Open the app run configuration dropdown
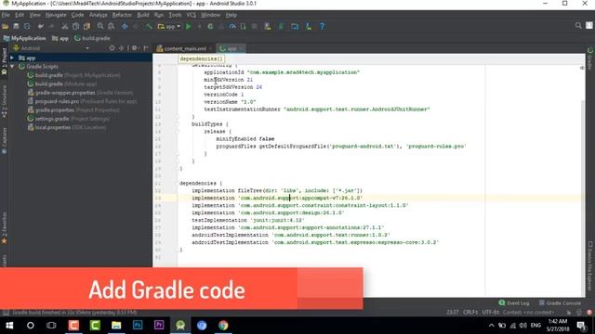Image resolution: width=595 pixels, height=334 pixels. (169, 27)
